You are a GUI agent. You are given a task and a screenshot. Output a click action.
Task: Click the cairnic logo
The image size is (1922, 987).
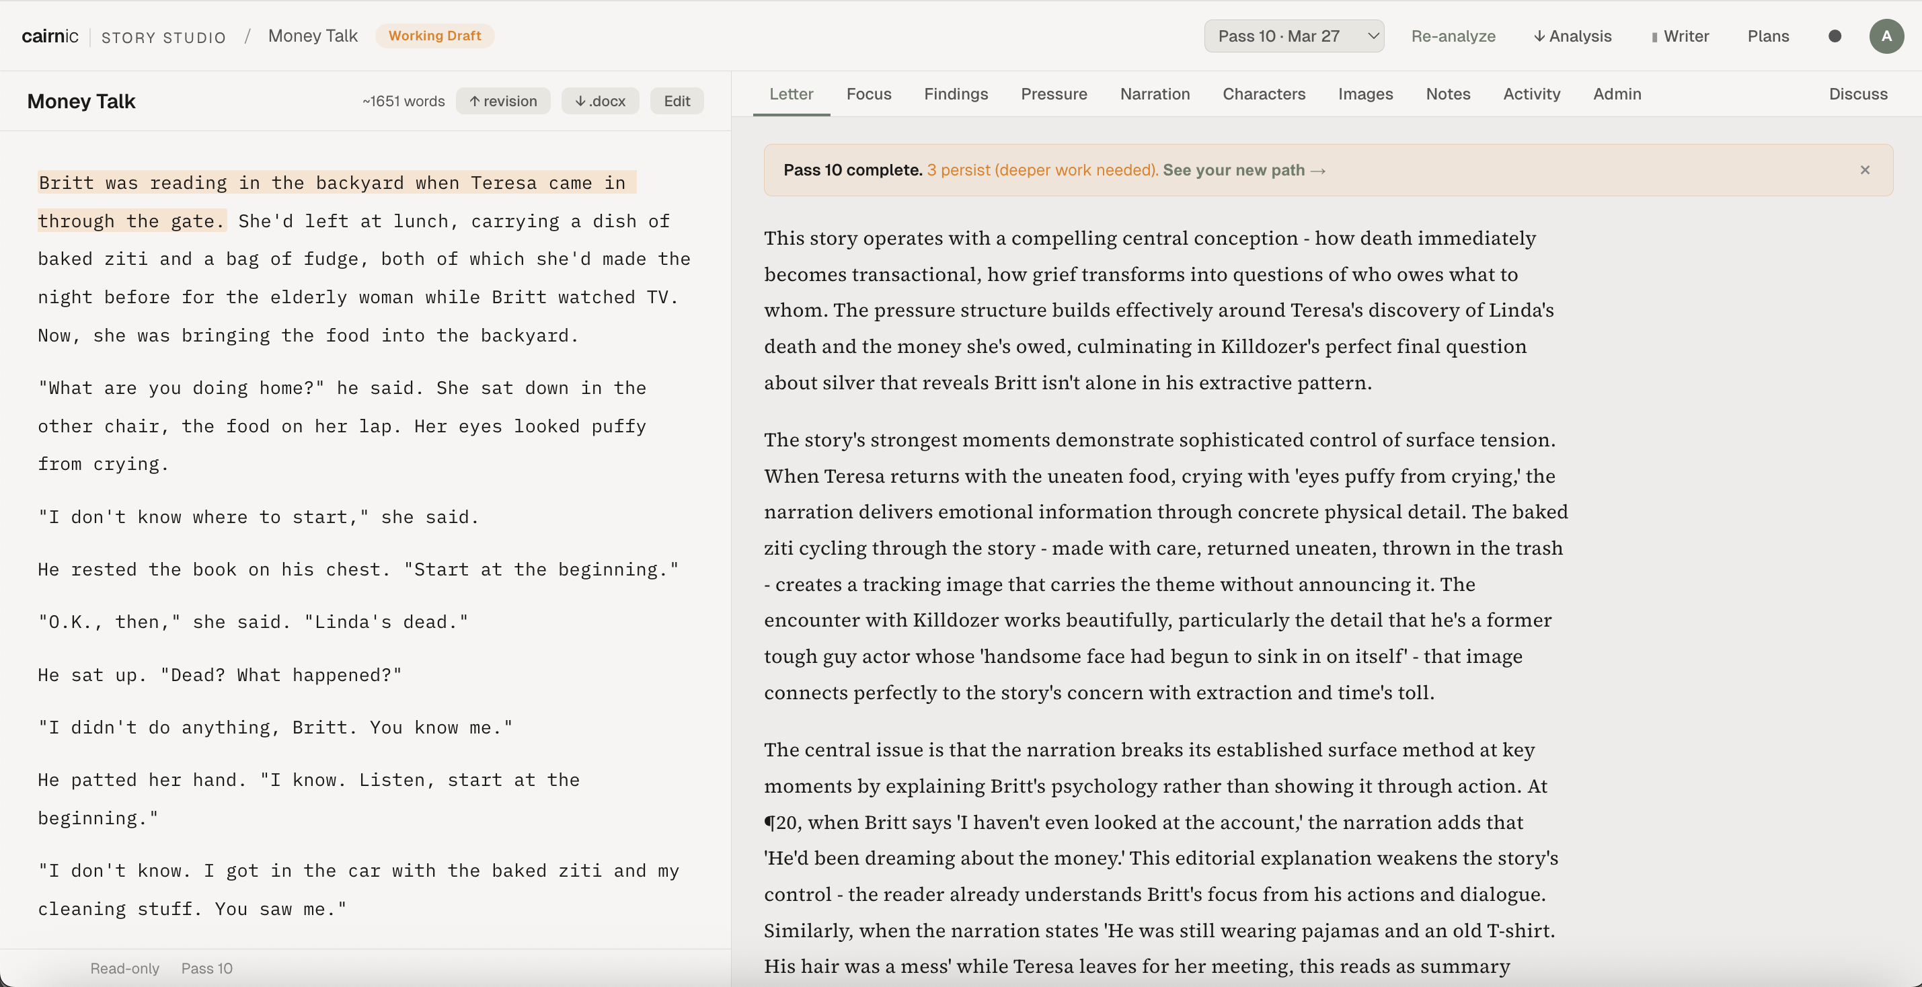pyautogui.click(x=49, y=36)
